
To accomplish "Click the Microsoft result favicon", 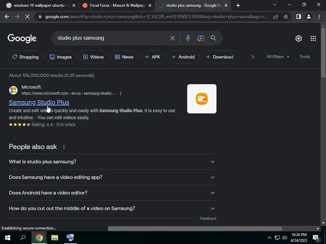I will click(13, 90).
